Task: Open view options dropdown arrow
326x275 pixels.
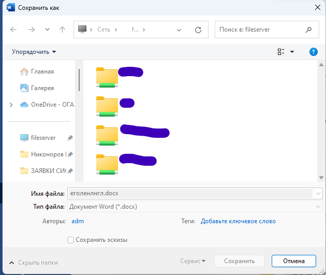Action: pyautogui.click(x=292, y=52)
